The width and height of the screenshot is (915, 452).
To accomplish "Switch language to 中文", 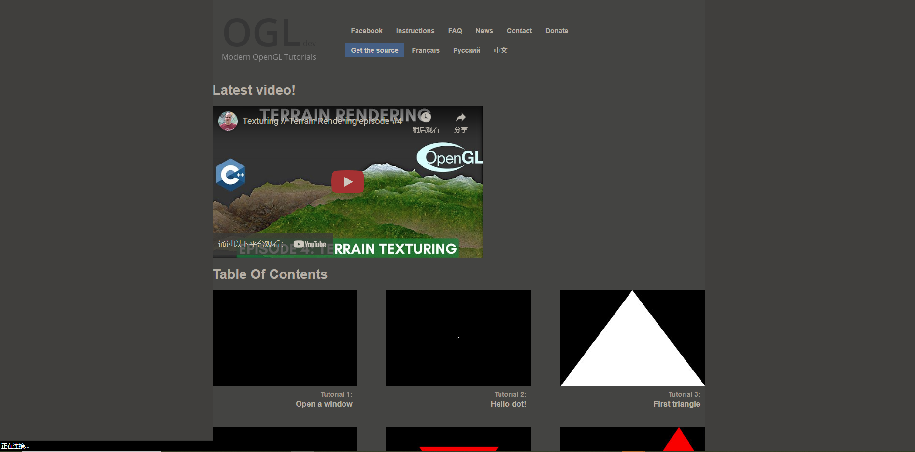I will (500, 50).
